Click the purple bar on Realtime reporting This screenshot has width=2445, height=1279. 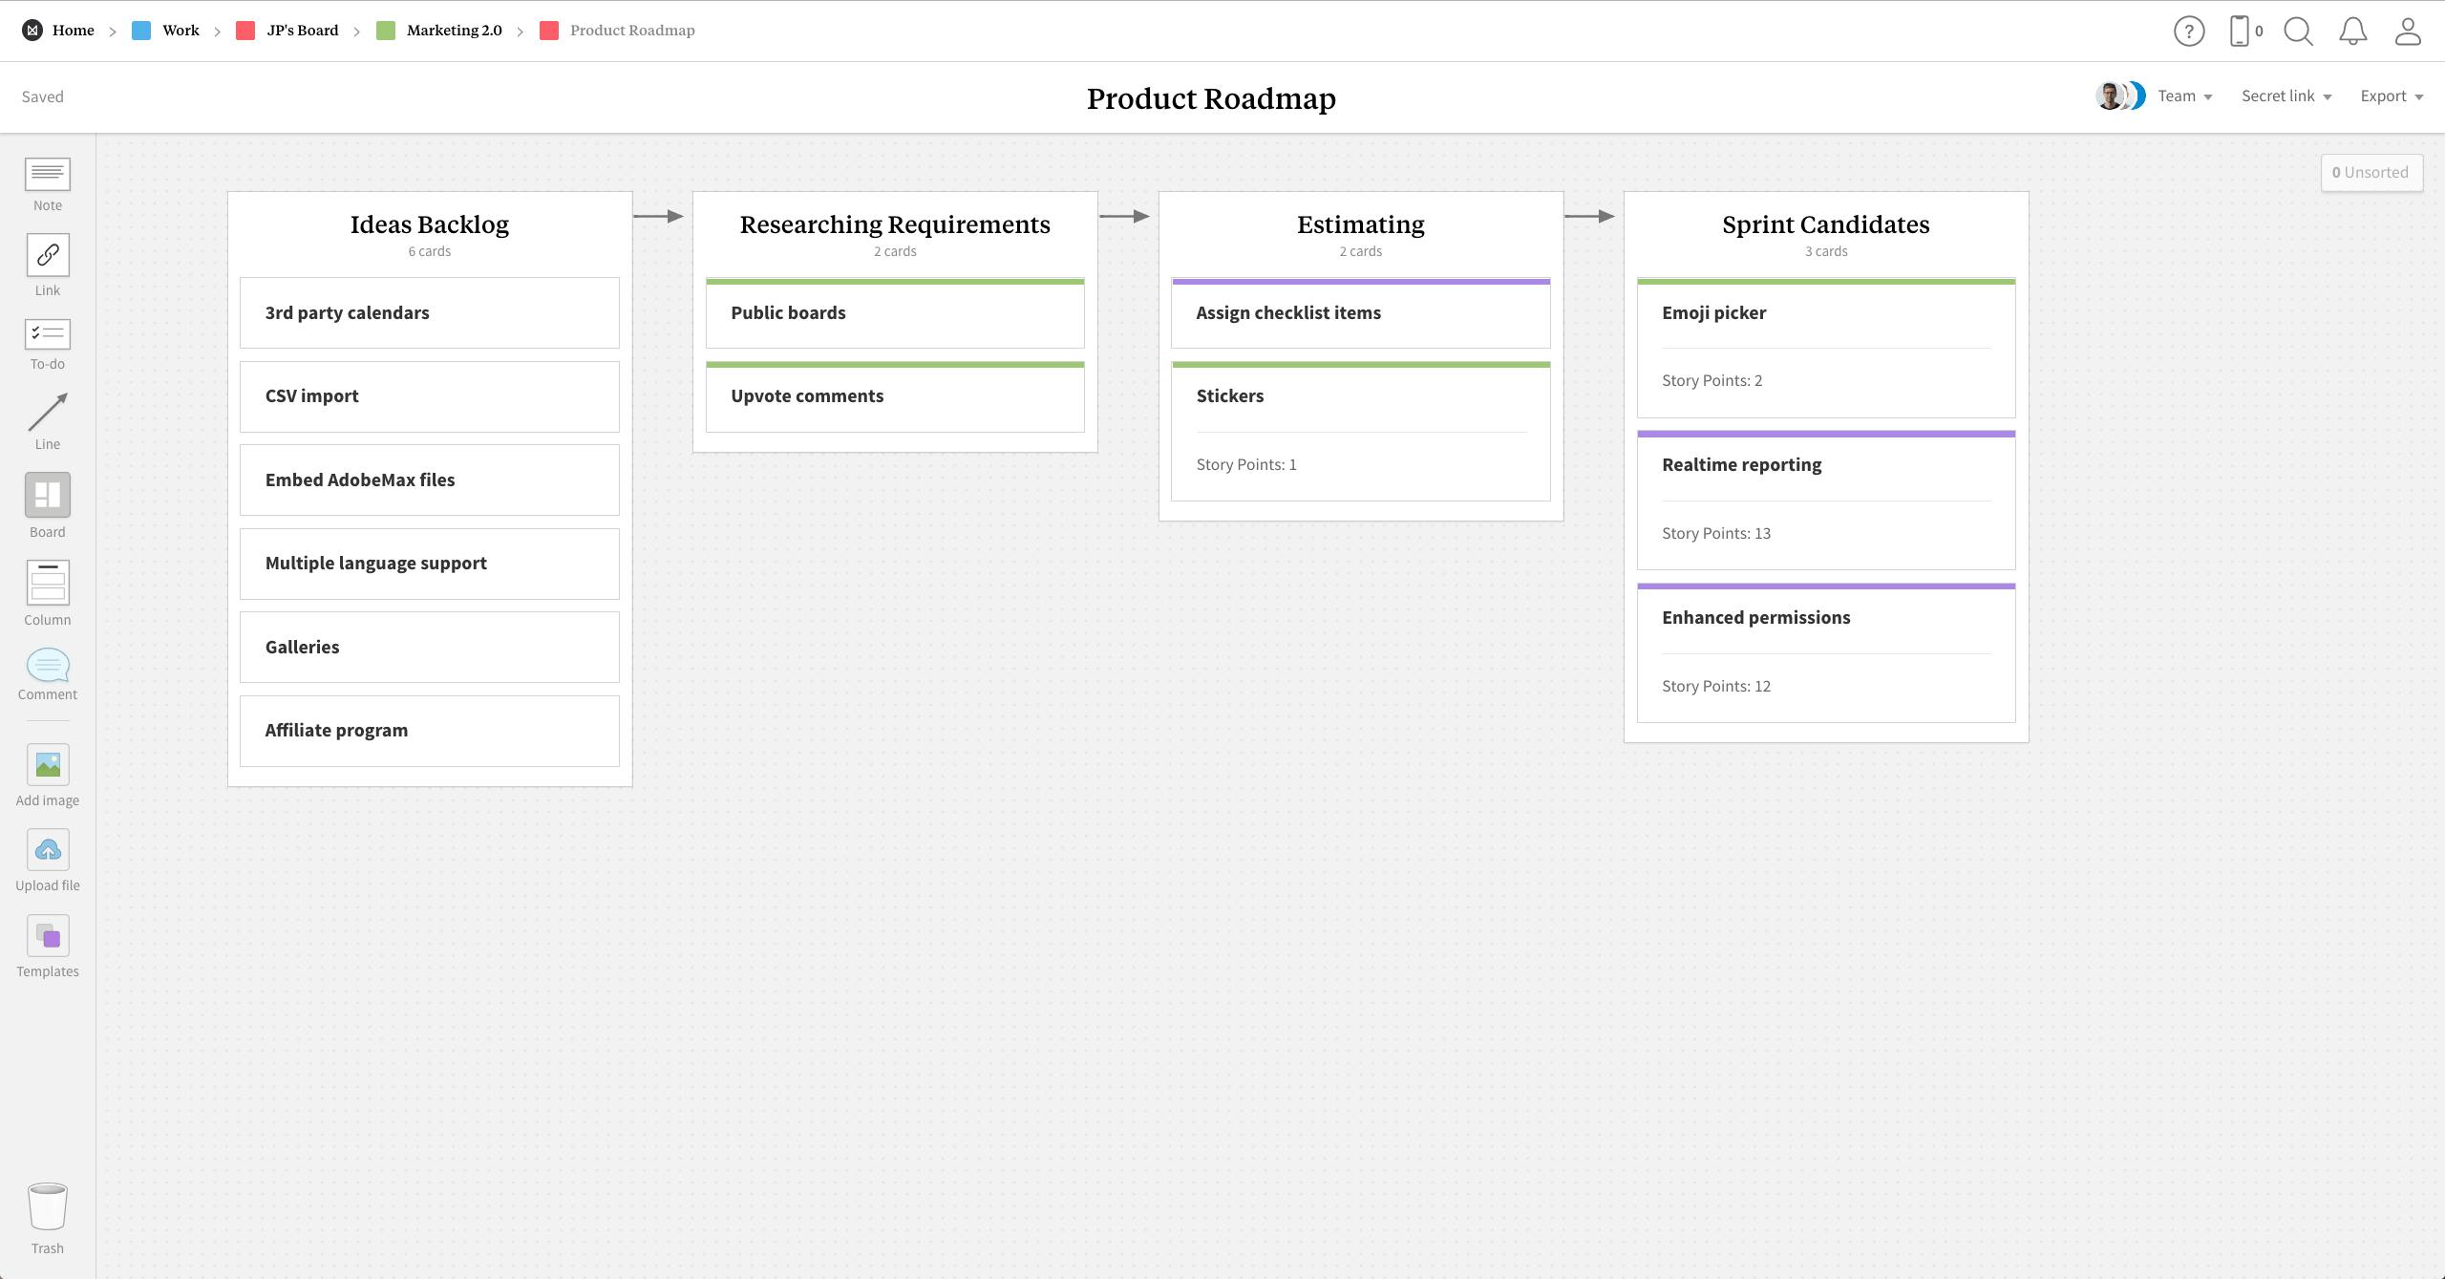1826,434
